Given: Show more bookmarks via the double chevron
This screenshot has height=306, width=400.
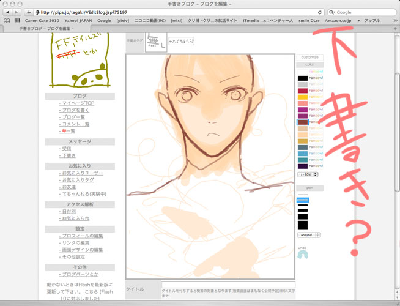Looking at the screenshot, I should click(395, 20).
